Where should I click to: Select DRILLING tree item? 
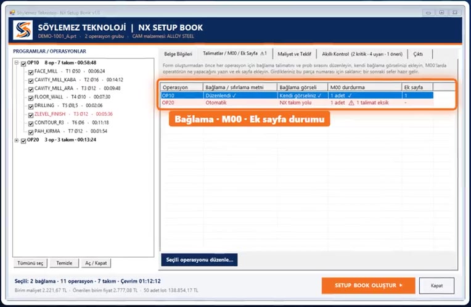coord(68,105)
